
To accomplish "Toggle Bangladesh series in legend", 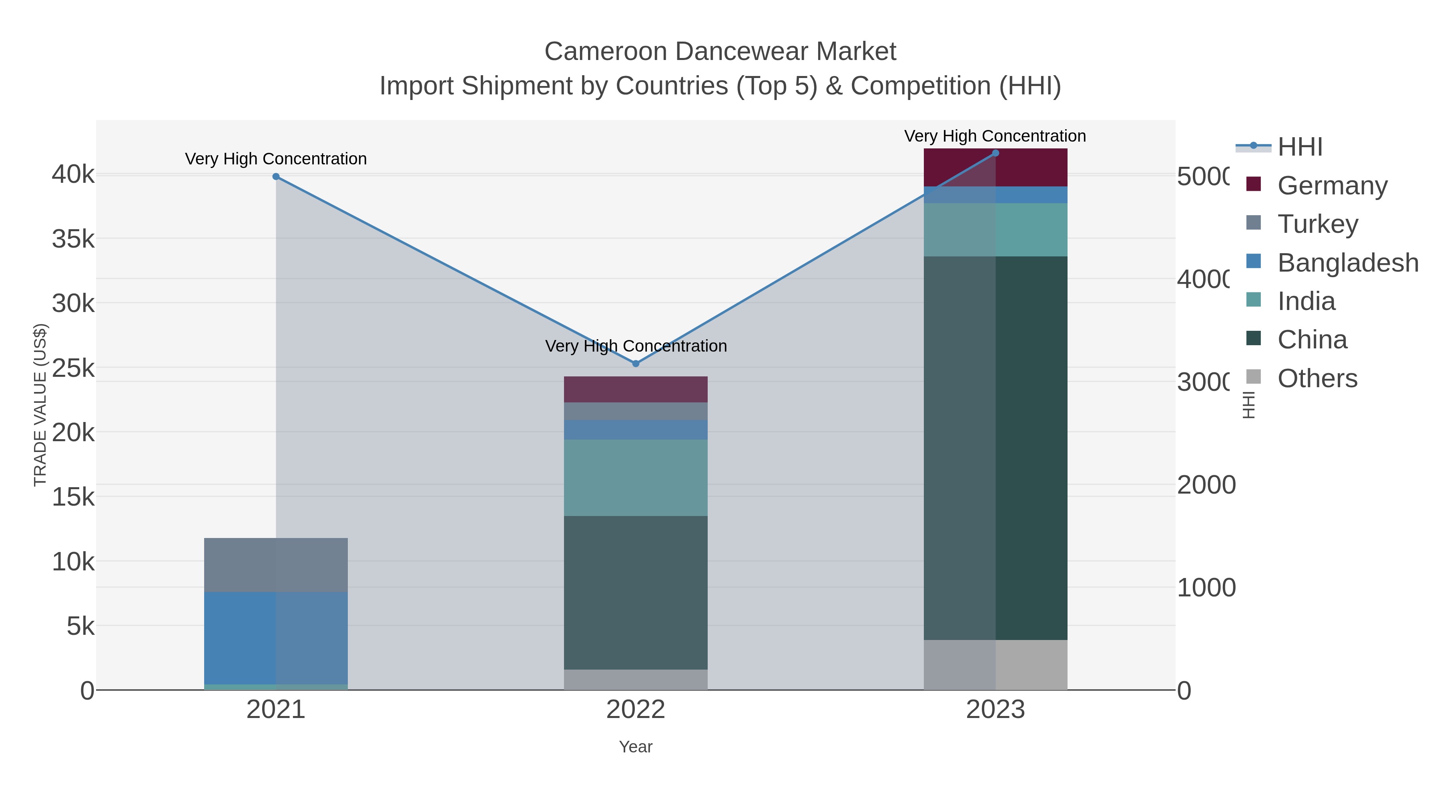I will (1332, 262).
